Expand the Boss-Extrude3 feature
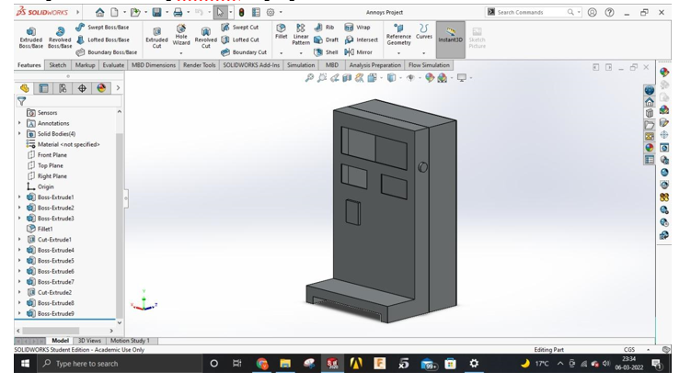Viewport: 691px width, 383px height. point(19,218)
